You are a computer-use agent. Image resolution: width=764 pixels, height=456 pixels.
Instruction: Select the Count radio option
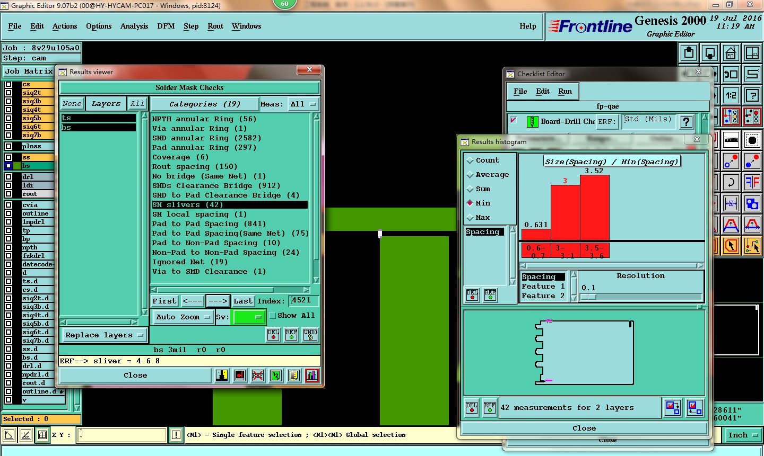[x=470, y=160]
